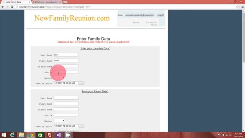Click the Action Center flag icon

click(x=219, y=135)
